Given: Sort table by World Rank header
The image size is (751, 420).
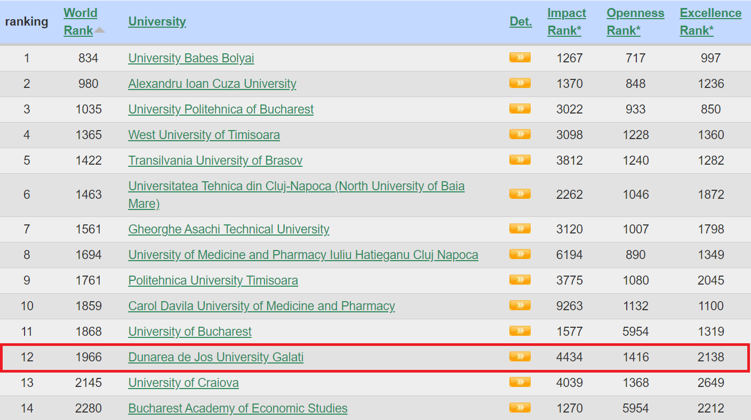Looking at the screenshot, I should [x=81, y=22].
